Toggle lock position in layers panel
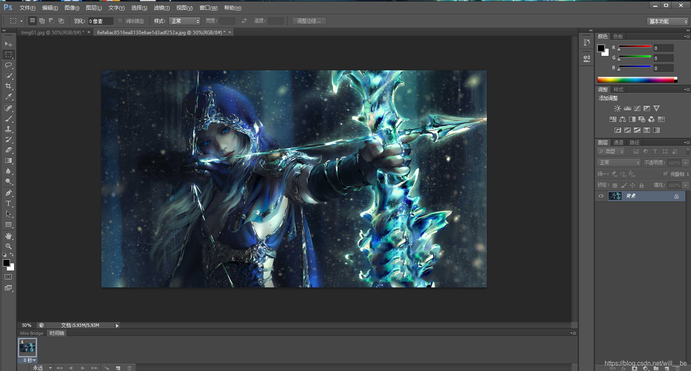Image resolution: width=691 pixels, height=371 pixels. (632, 185)
